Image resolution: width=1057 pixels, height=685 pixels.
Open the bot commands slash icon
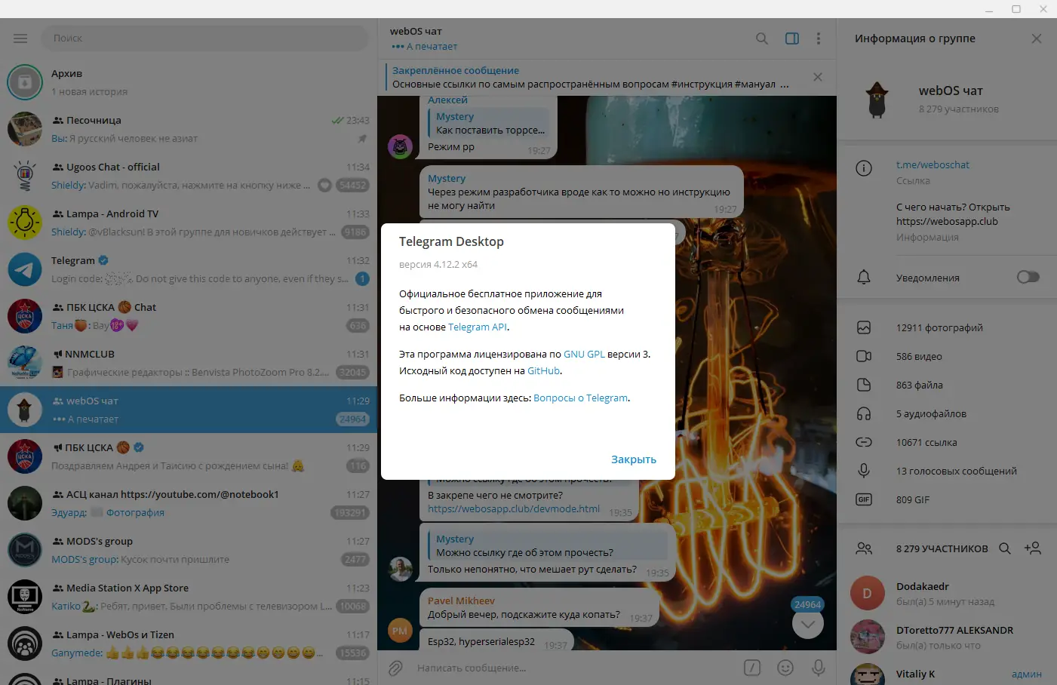[752, 668]
